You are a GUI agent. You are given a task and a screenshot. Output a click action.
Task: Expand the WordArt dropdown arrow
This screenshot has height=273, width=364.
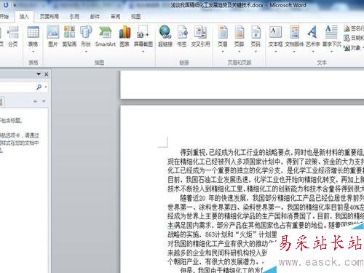pos(313,52)
